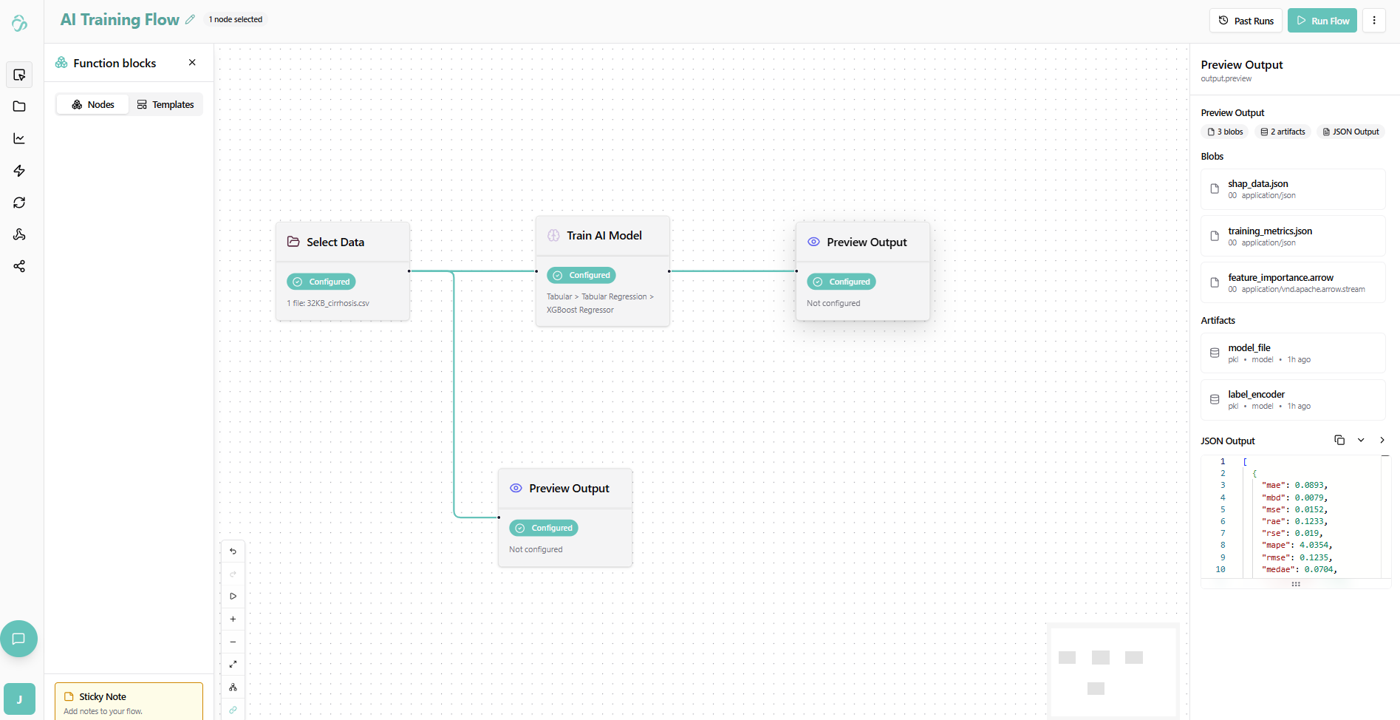Select the Nodes tab
This screenshot has width=1400, height=720.
click(x=93, y=105)
